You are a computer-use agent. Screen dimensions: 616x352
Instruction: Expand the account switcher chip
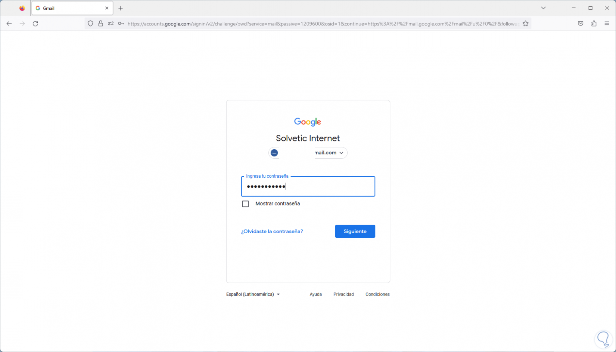tap(308, 153)
